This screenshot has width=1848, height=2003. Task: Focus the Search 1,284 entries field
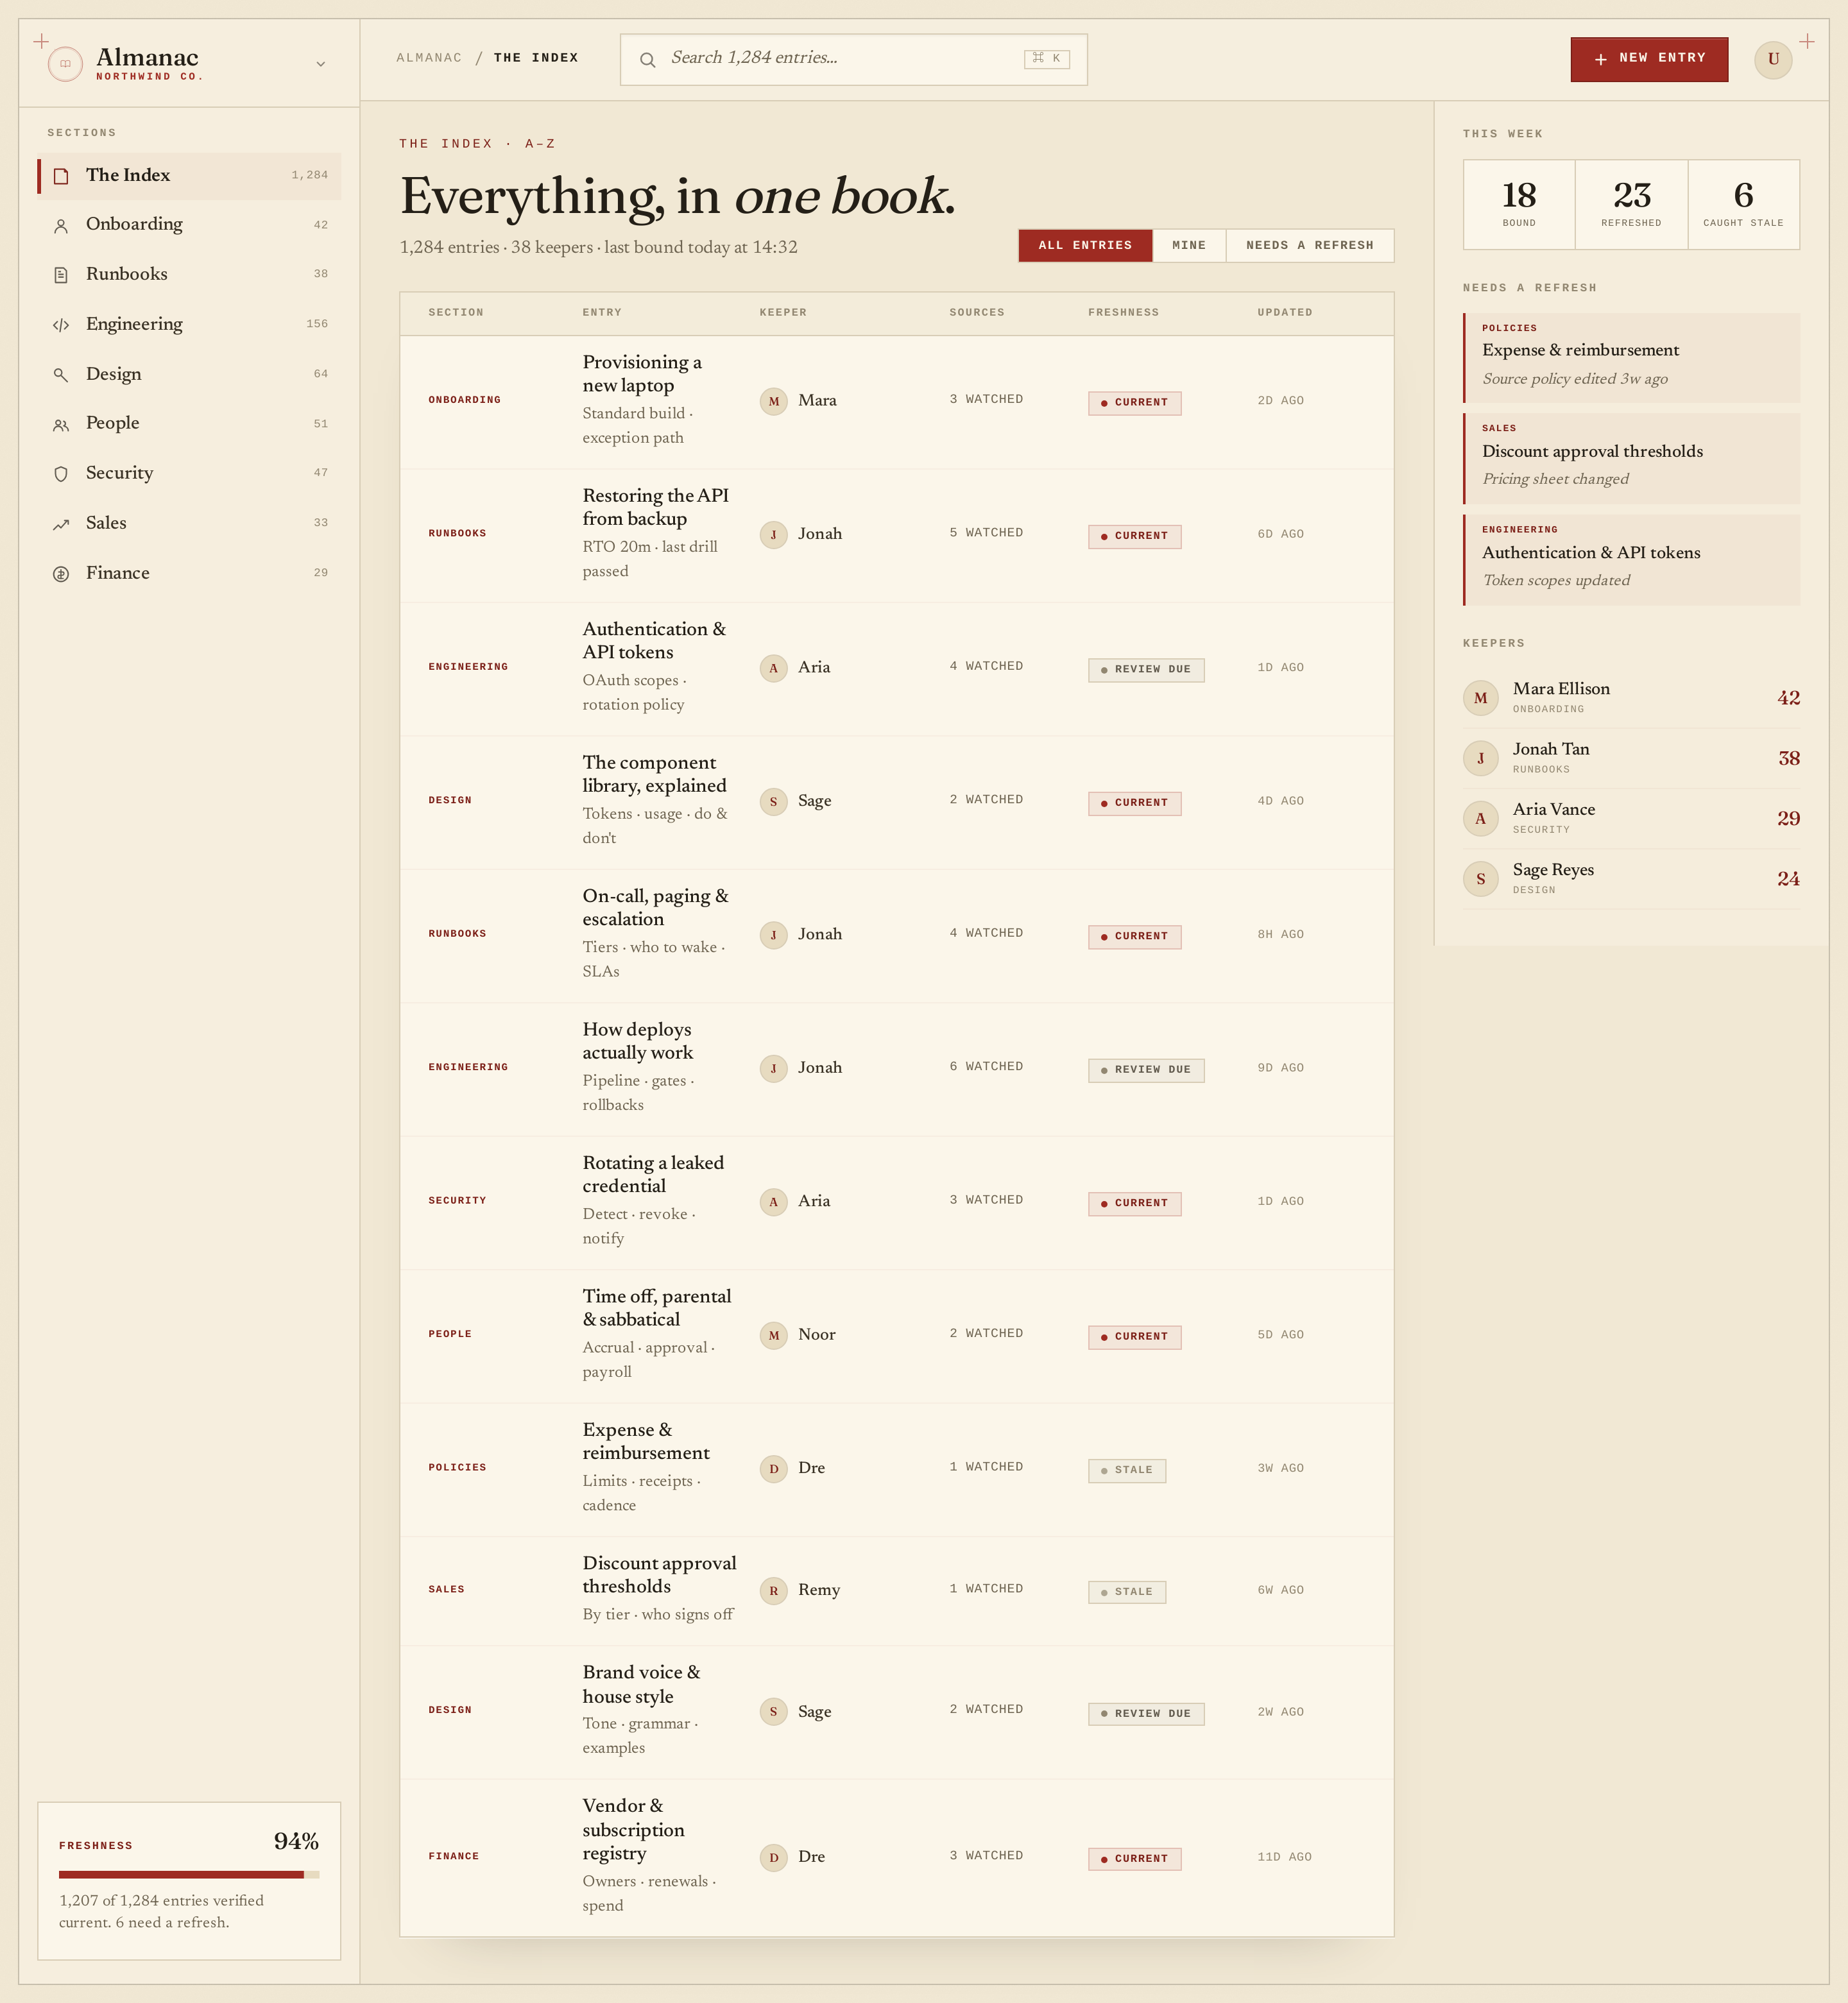(853, 59)
